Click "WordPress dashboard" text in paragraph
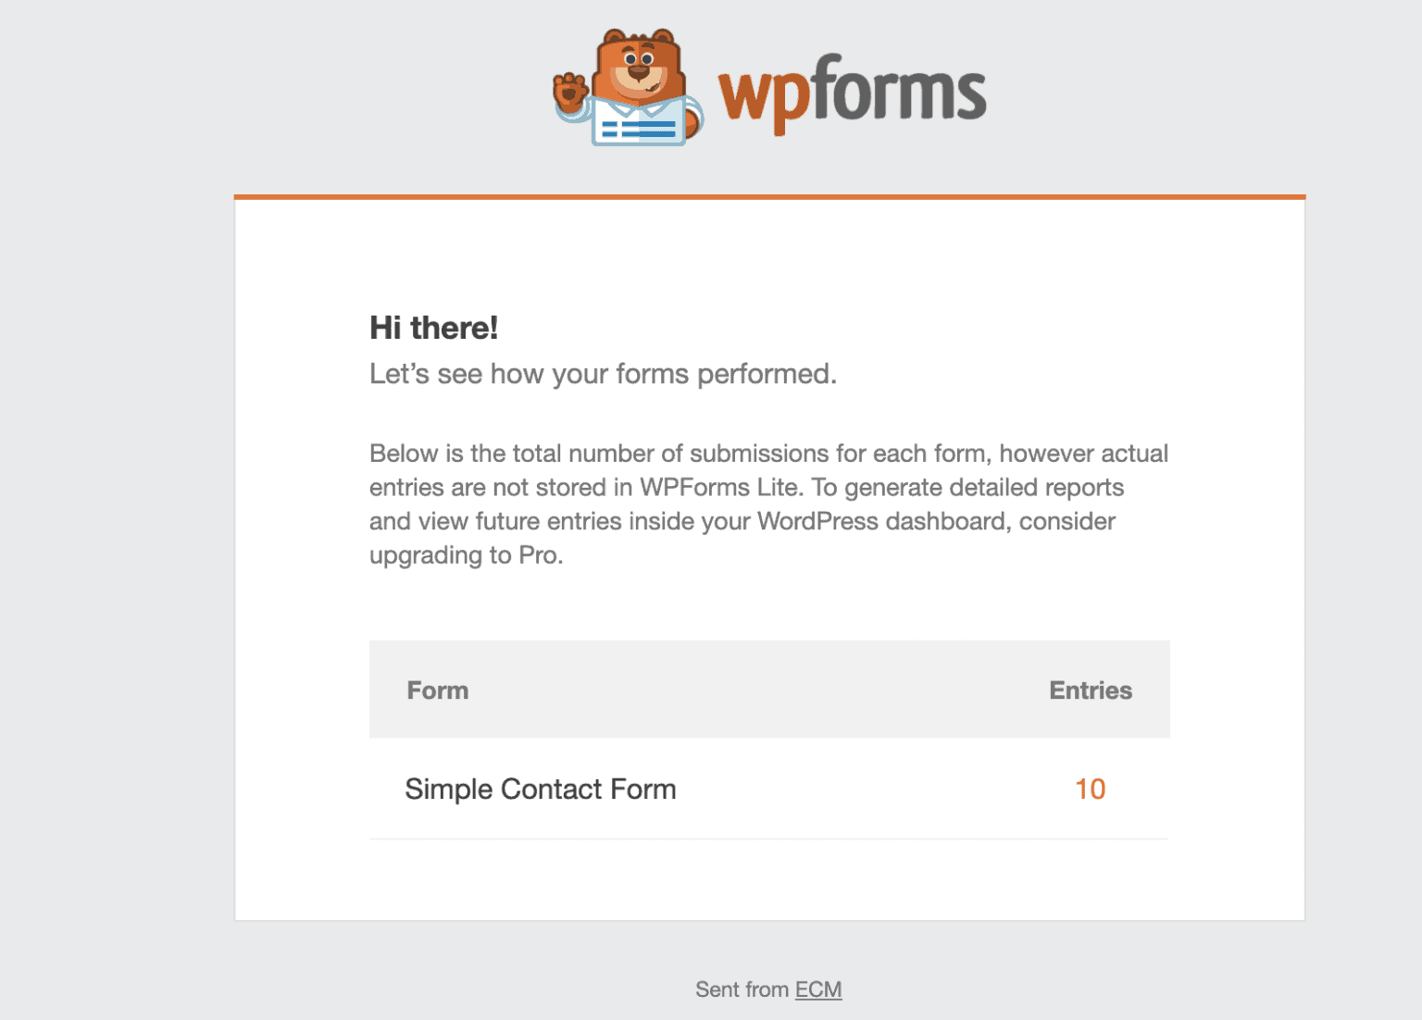This screenshot has width=1422, height=1020. [880, 521]
